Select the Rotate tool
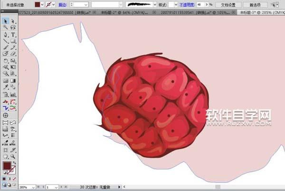The image size is (285, 191). (x=5, y=61)
